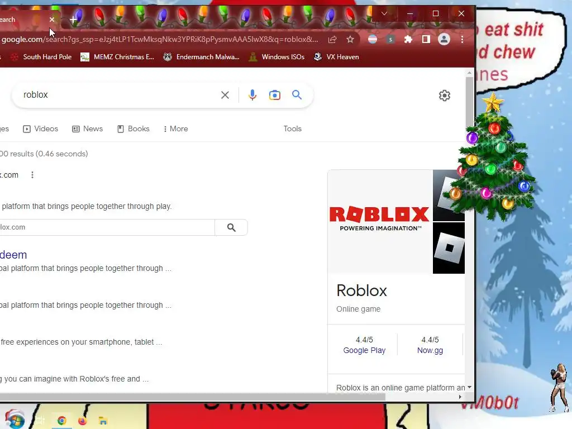Open three-dot options beside the .com result
The width and height of the screenshot is (572, 429).
coord(32,175)
